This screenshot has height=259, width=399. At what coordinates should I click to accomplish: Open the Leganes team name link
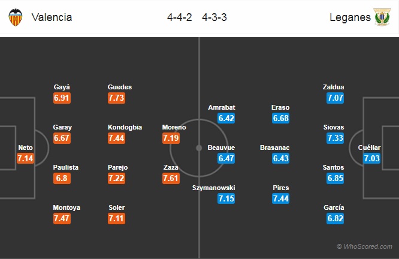[350, 17]
